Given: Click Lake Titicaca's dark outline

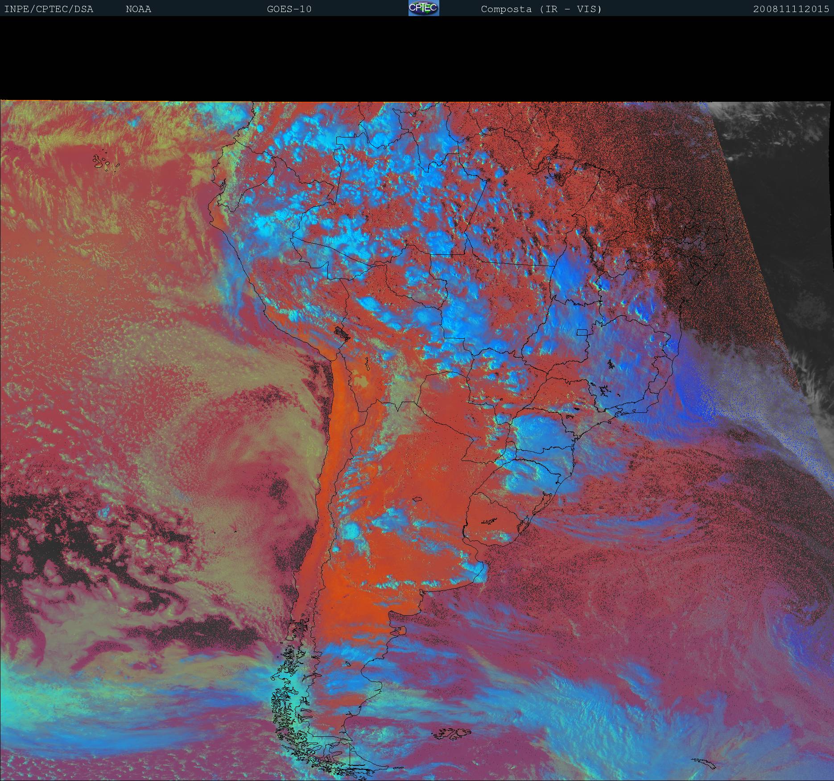Looking at the screenshot, I should pos(343,332).
